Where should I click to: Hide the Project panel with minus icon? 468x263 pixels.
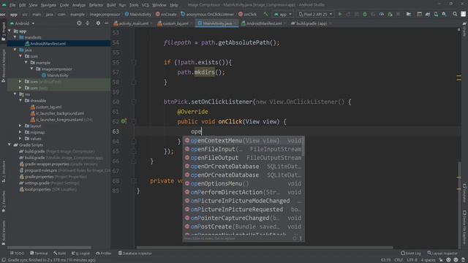coord(106,23)
